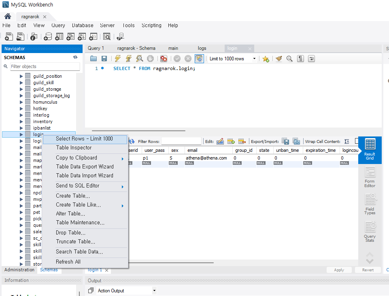Toggle wrap cell content icon
Screen dimensions: 389x296
coord(347,141)
